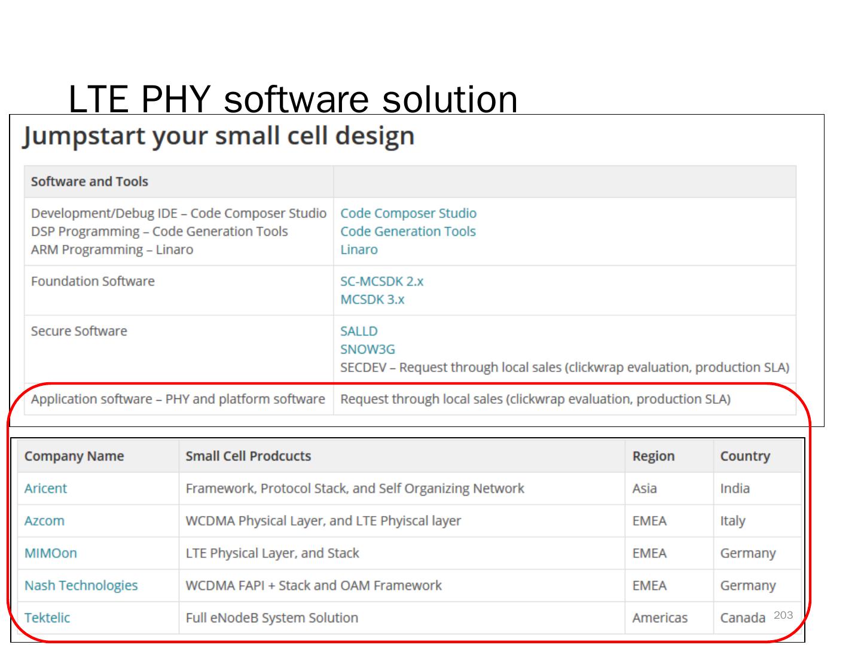
Task: Open the Azcom company link
Action: pyautogui.click(x=44, y=520)
